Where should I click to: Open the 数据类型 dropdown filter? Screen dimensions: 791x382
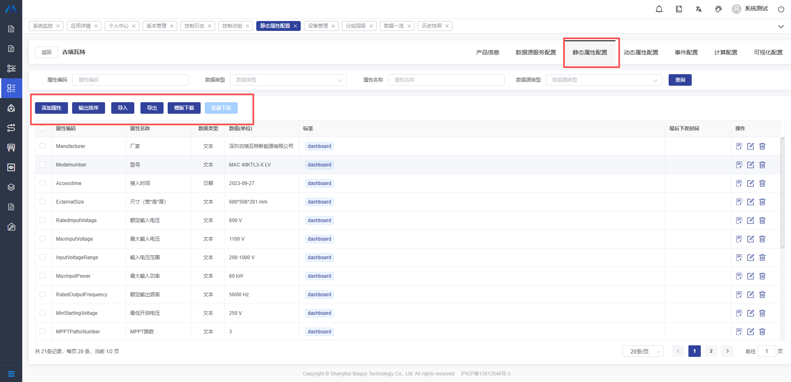pos(288,80)
